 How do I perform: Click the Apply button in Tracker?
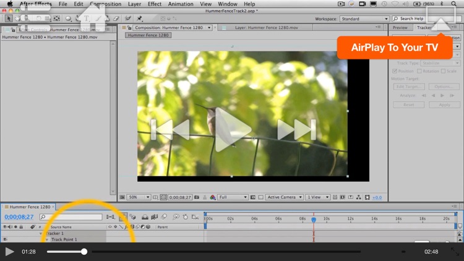tap(444, 105)
